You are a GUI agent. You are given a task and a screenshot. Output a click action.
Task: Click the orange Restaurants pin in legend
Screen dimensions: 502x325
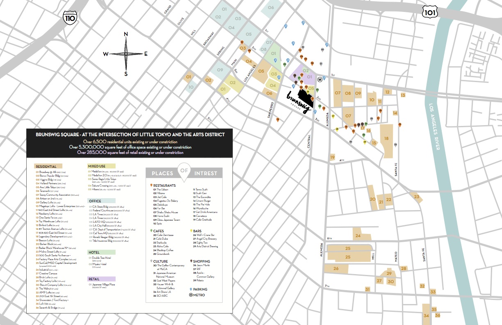click(x=151, y=185)
